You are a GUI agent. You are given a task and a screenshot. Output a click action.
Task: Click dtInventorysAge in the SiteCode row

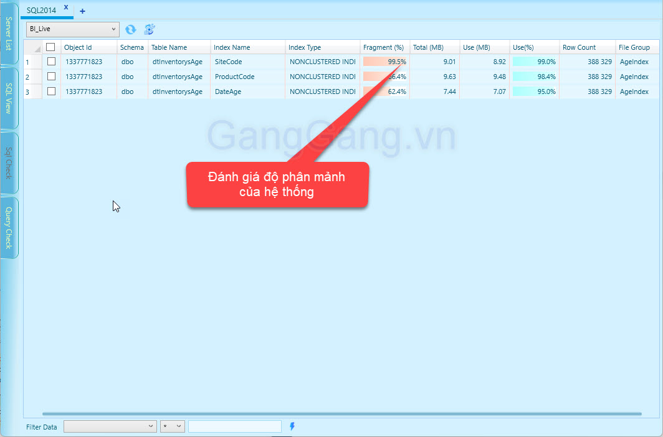(179, 62)
